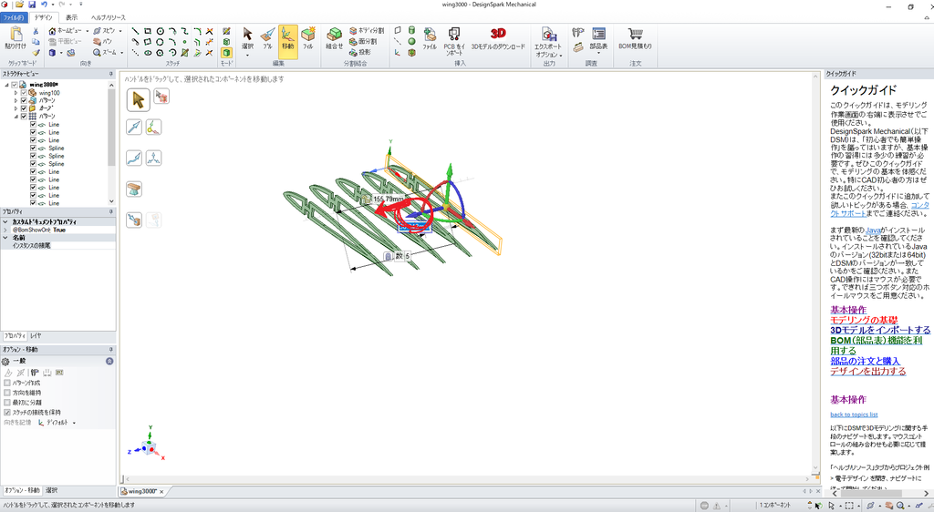This screenshot has height=512, width=934.
Task: Open the 部品の注文と購入 link
Action: click(x=865, y=361)
